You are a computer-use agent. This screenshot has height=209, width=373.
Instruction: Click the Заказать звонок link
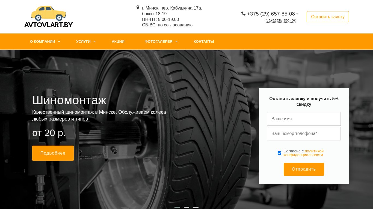coord(281,20)
